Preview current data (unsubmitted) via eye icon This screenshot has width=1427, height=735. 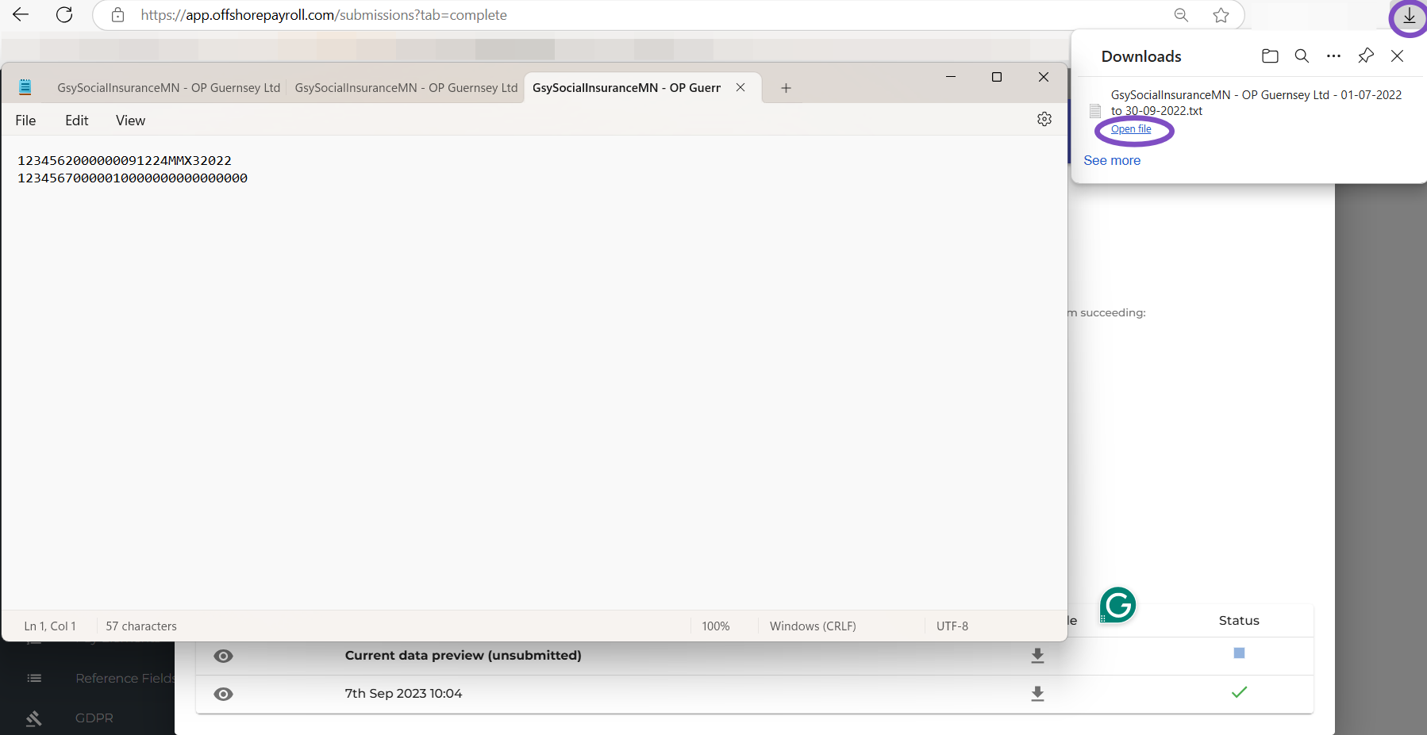(224, 656)
